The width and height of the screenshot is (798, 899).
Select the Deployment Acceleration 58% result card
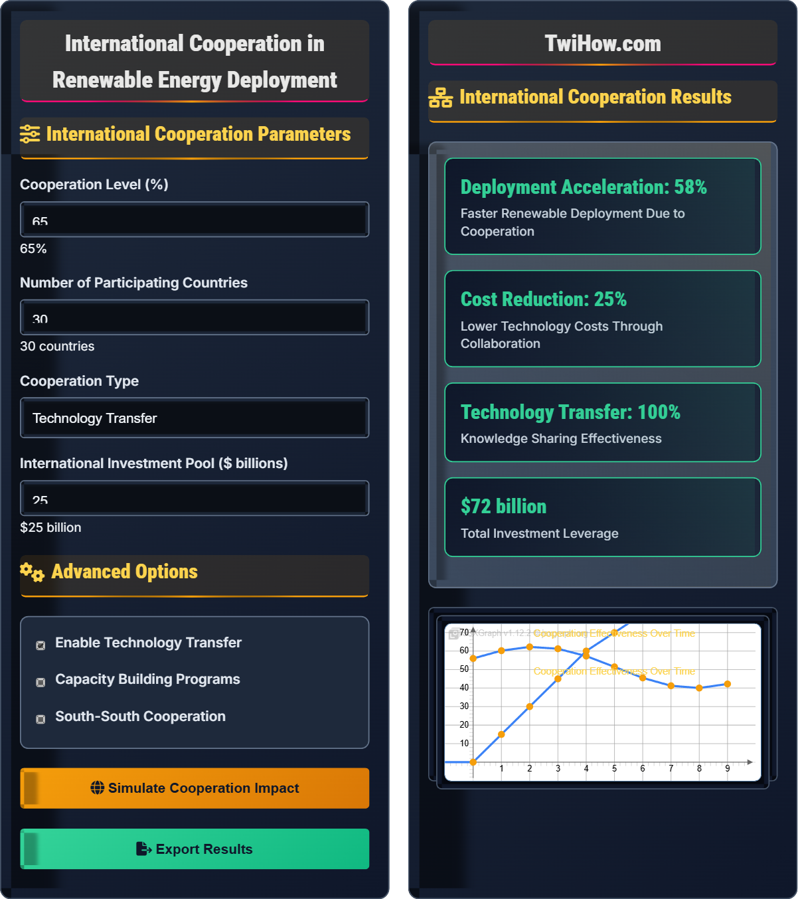point(603,206)
